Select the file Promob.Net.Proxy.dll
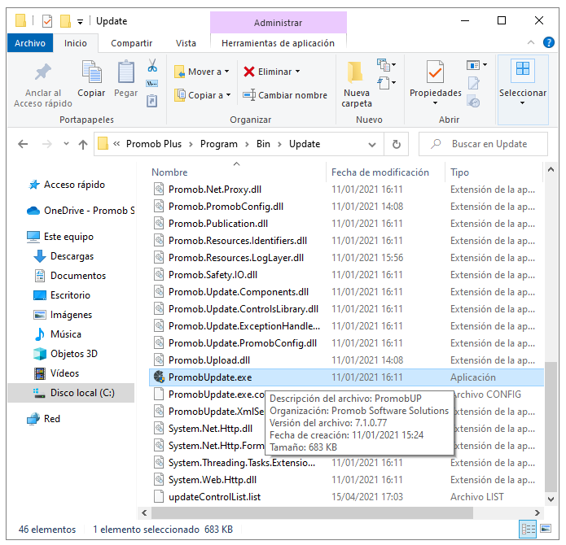Screen dimensions: 566x545 click(215, 190)
